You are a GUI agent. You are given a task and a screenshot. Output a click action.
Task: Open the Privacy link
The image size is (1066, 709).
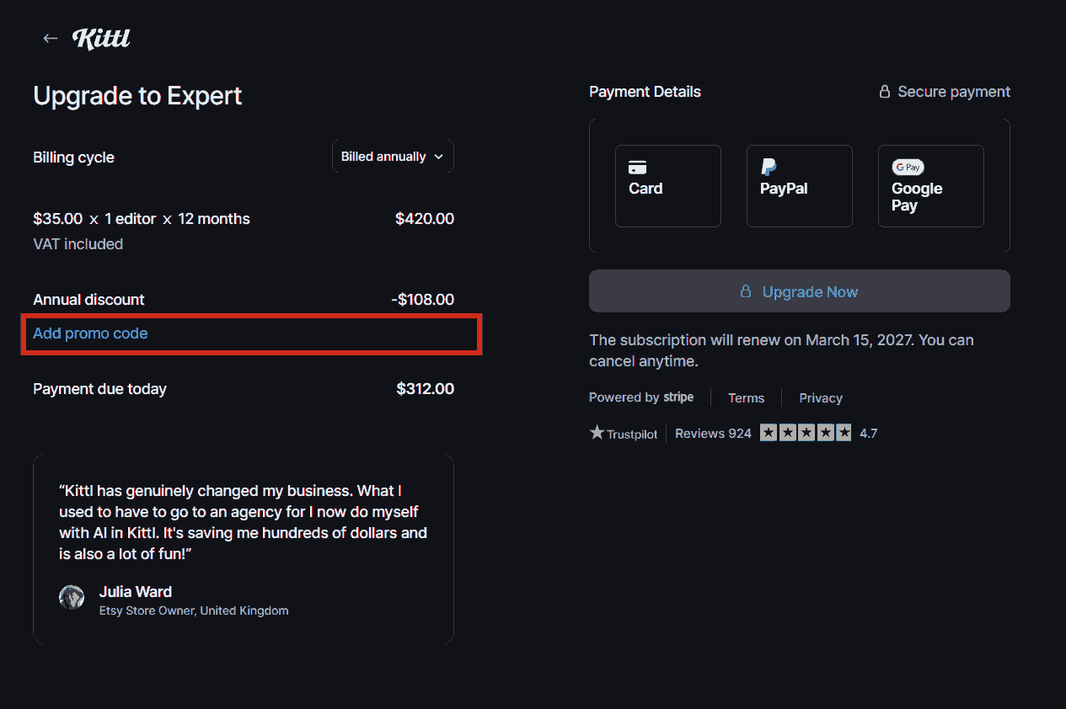821,398
